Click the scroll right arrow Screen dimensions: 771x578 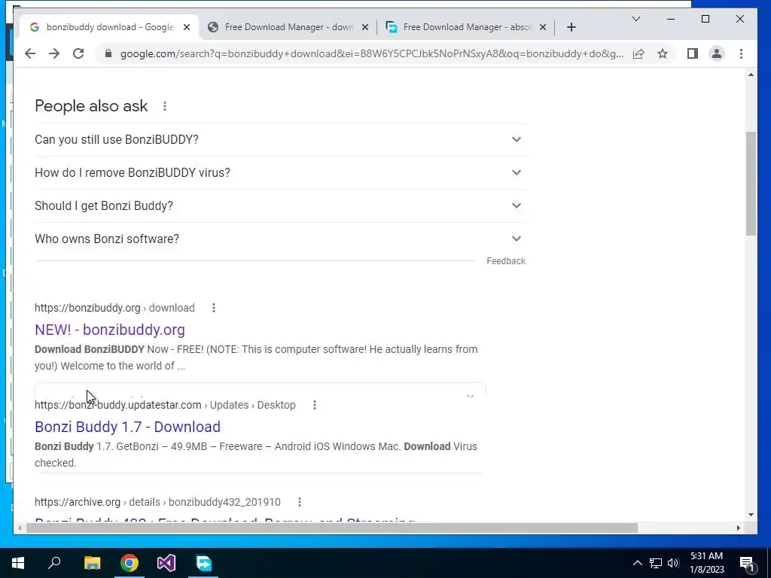click(x=738, y=528)
